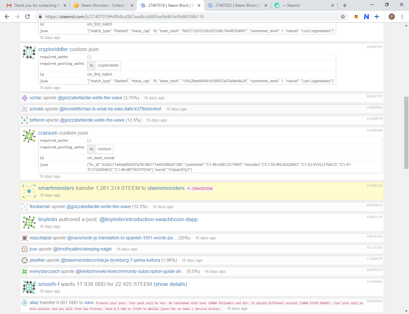
Task: Click flordiaman's small avatar icon
Action: 25,207
